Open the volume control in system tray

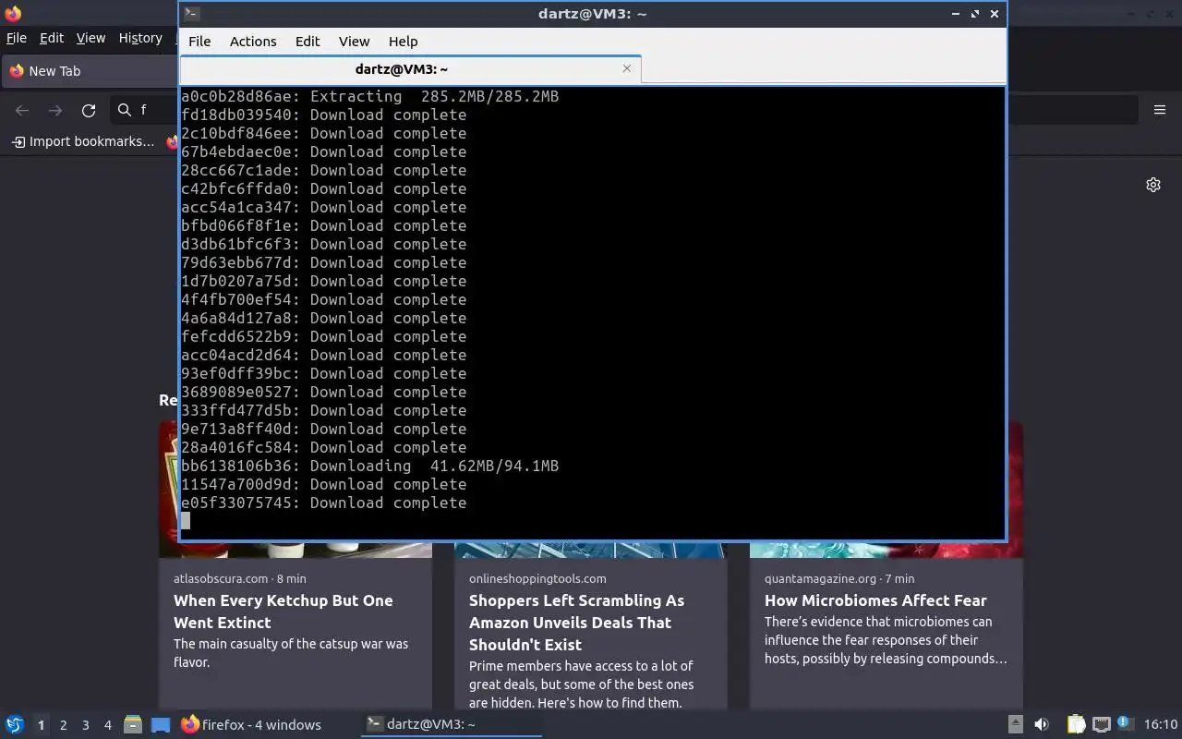coord(1042,724)
